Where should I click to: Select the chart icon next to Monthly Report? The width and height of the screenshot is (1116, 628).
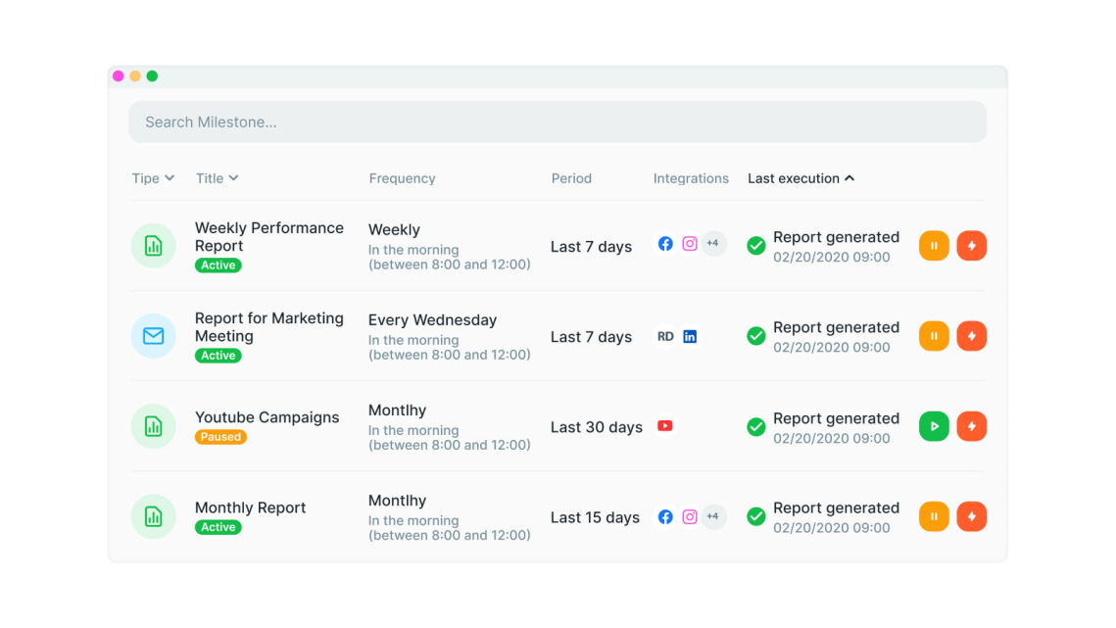(153, 516)
